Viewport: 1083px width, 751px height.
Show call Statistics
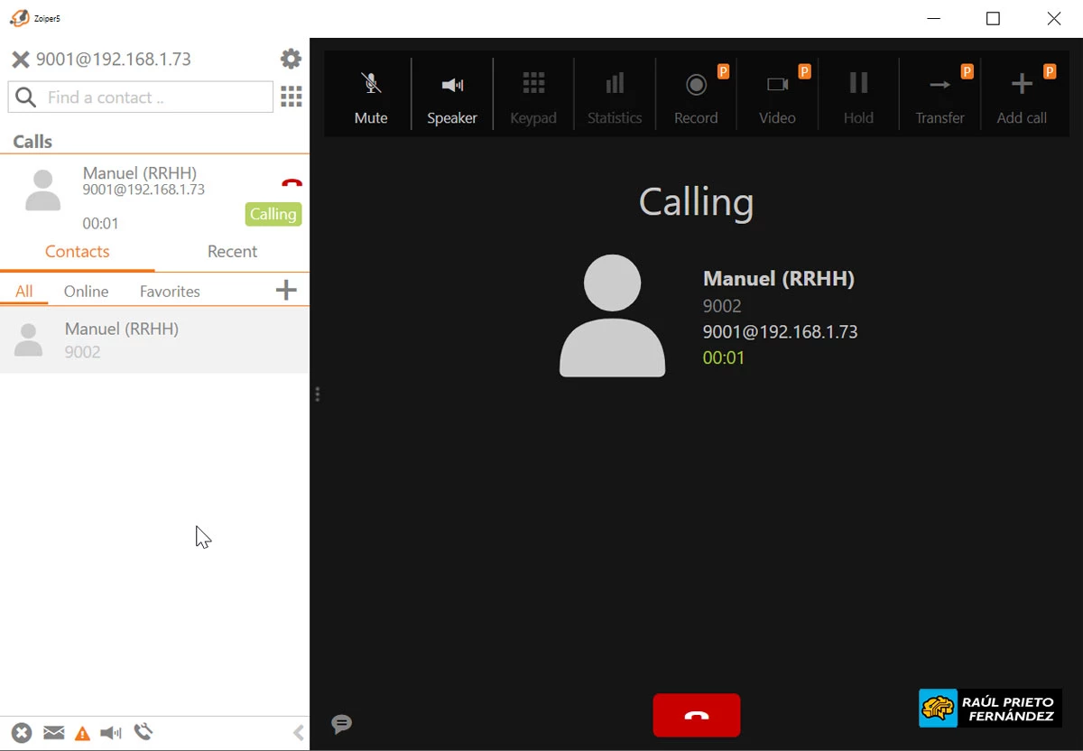click(615, 96)
